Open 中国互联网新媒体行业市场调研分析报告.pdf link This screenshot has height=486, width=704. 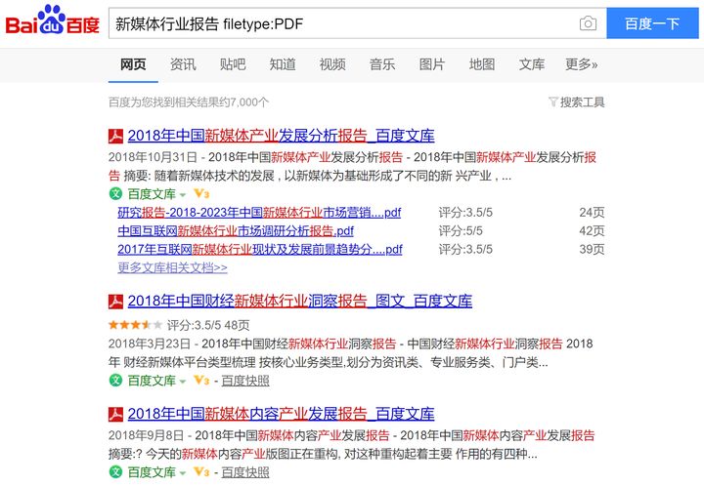point(236,230)
